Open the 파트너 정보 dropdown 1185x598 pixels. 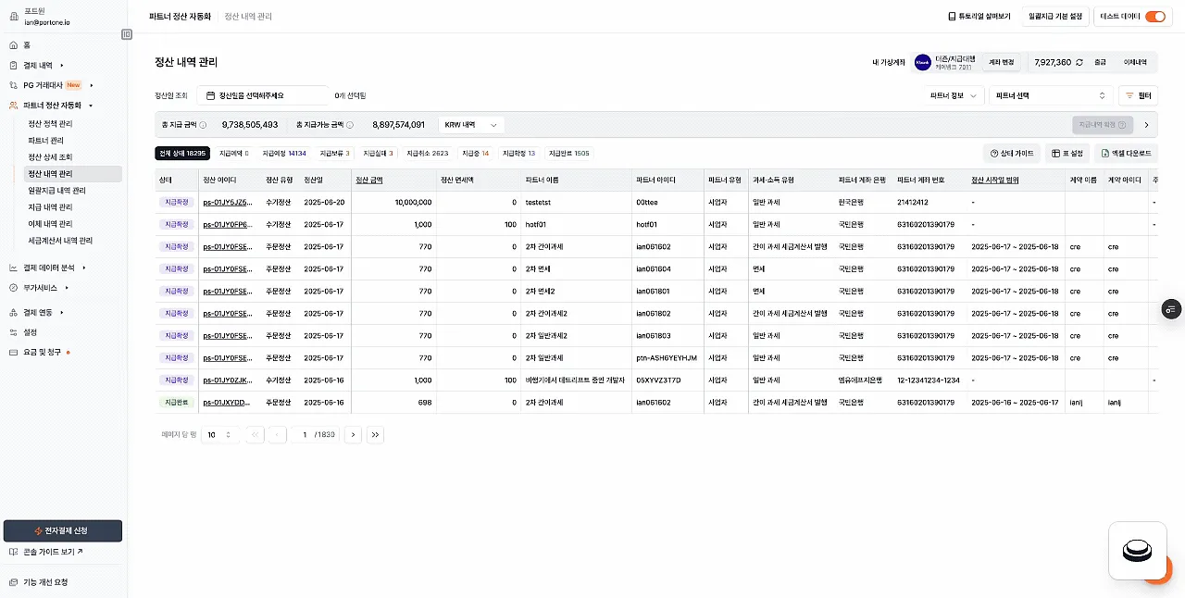(954, 95)
